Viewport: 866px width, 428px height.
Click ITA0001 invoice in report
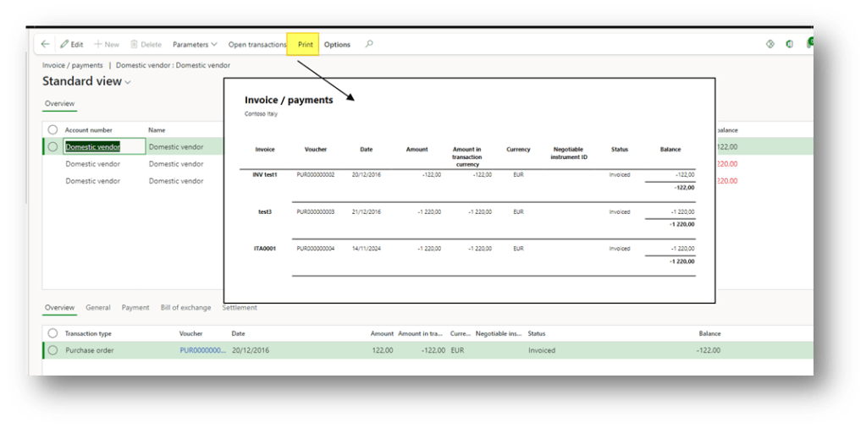[x=265, y=249]
